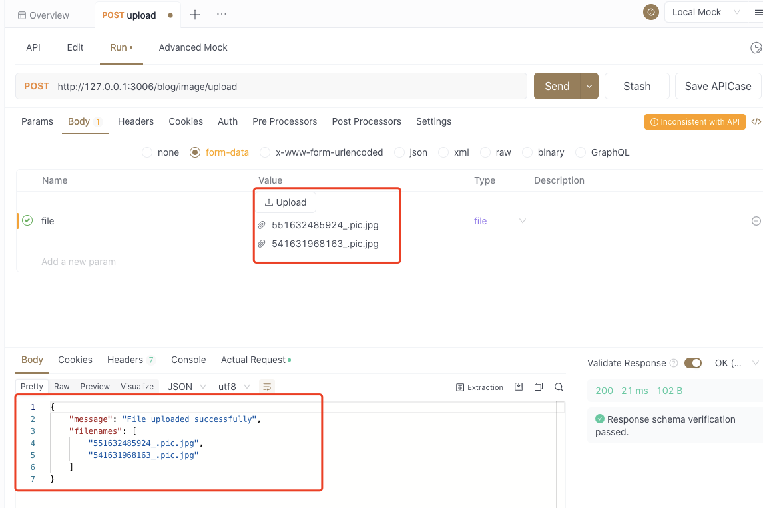Download the response body

click(519, 387)
